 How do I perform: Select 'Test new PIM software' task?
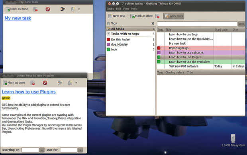tap(201, 66)
